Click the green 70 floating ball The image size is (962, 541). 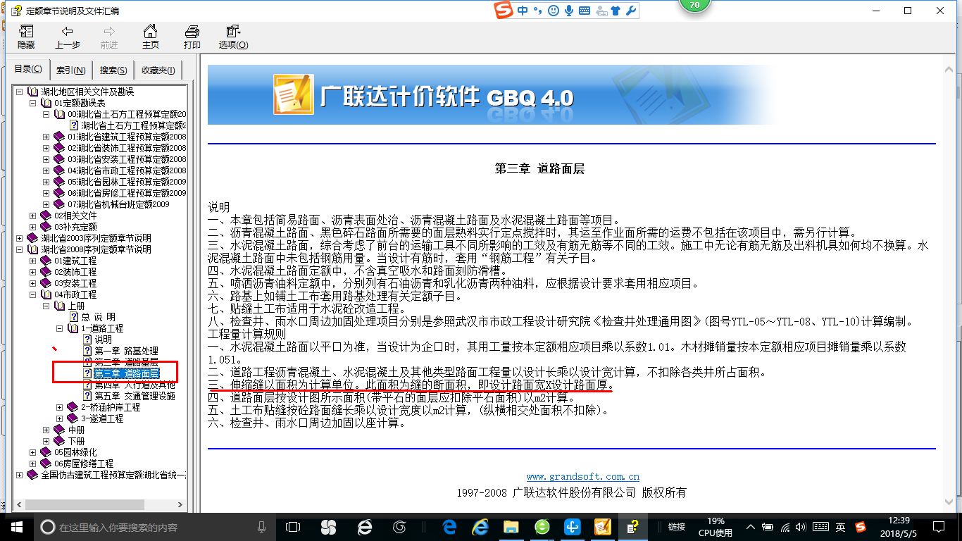tap(696, 4)
